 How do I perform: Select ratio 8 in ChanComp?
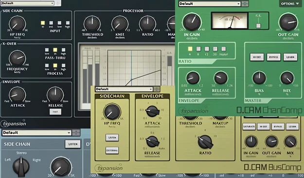pos(198,49)
